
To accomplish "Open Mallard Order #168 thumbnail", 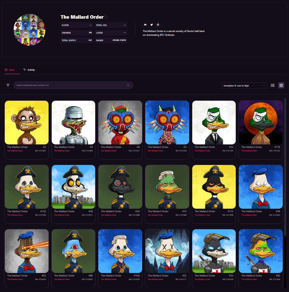I will [x=120, y=251].
